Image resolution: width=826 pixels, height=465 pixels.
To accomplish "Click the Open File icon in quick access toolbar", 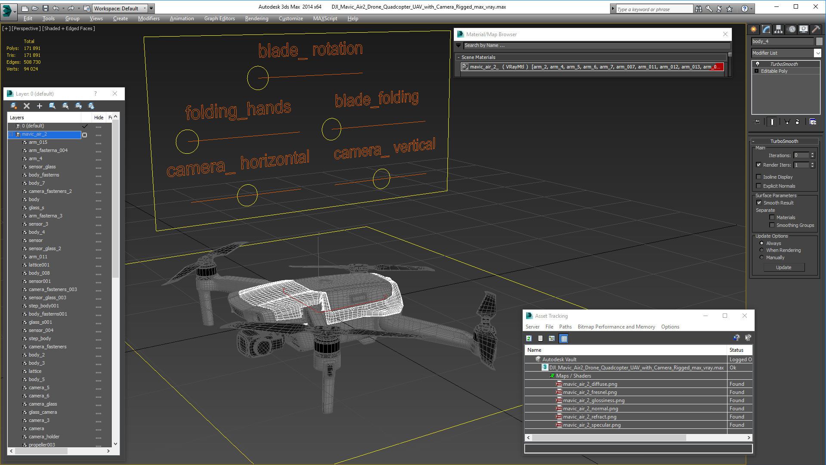I will pos(35,8).
